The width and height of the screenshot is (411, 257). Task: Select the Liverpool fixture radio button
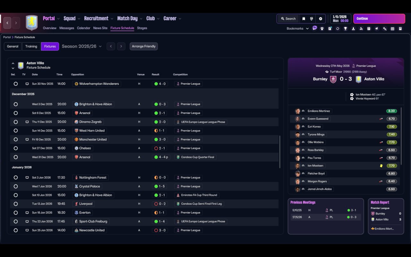(16, 204)
